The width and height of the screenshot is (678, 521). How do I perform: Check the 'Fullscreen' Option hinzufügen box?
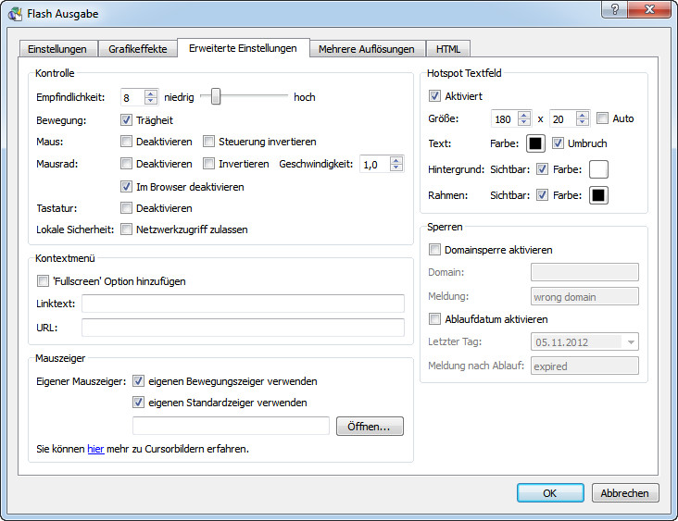click(43, 281)
